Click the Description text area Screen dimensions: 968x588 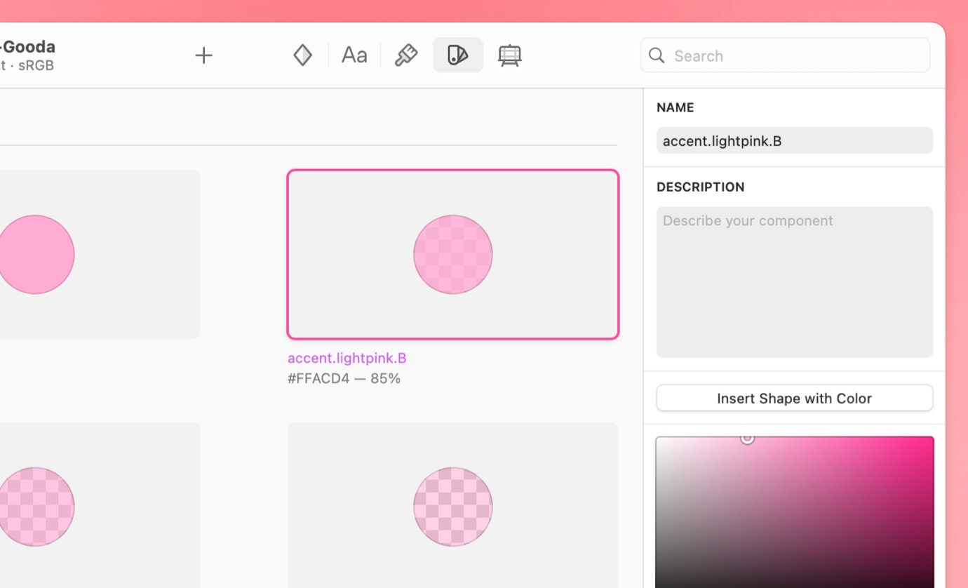794,282
